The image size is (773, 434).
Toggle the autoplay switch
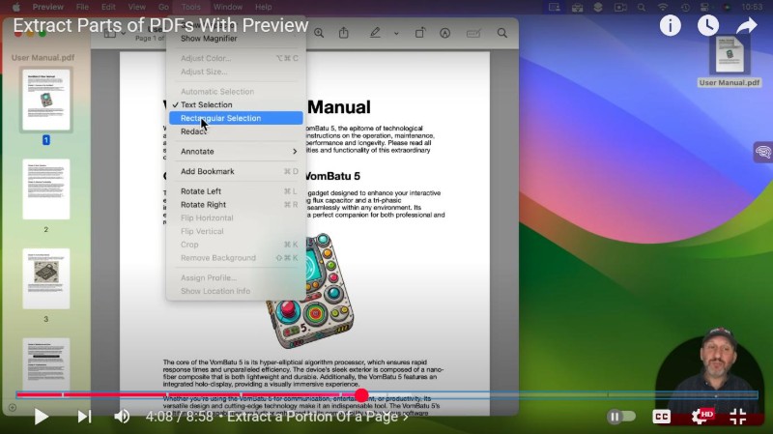click(x=620, y=417)
